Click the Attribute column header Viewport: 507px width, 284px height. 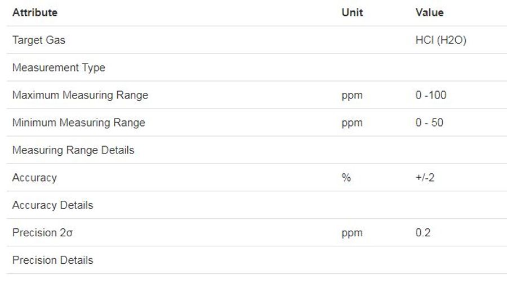pyautogui.click(x=35, y=12)
